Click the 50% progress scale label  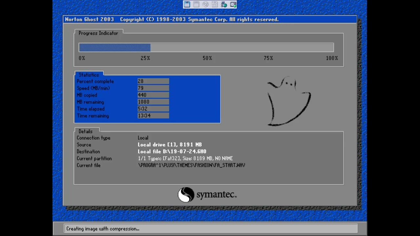coord(207,58)
